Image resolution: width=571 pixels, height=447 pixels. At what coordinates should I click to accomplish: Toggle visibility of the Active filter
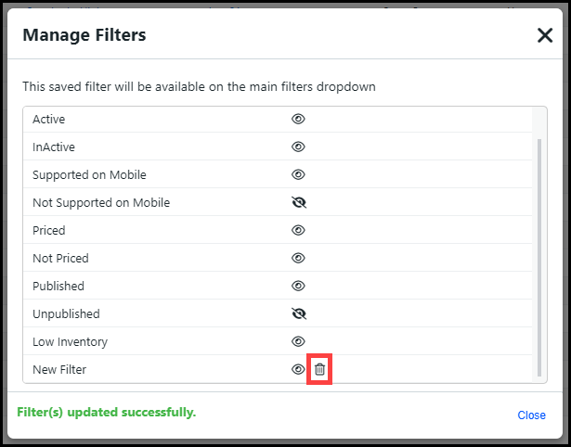tap(298, 119)
